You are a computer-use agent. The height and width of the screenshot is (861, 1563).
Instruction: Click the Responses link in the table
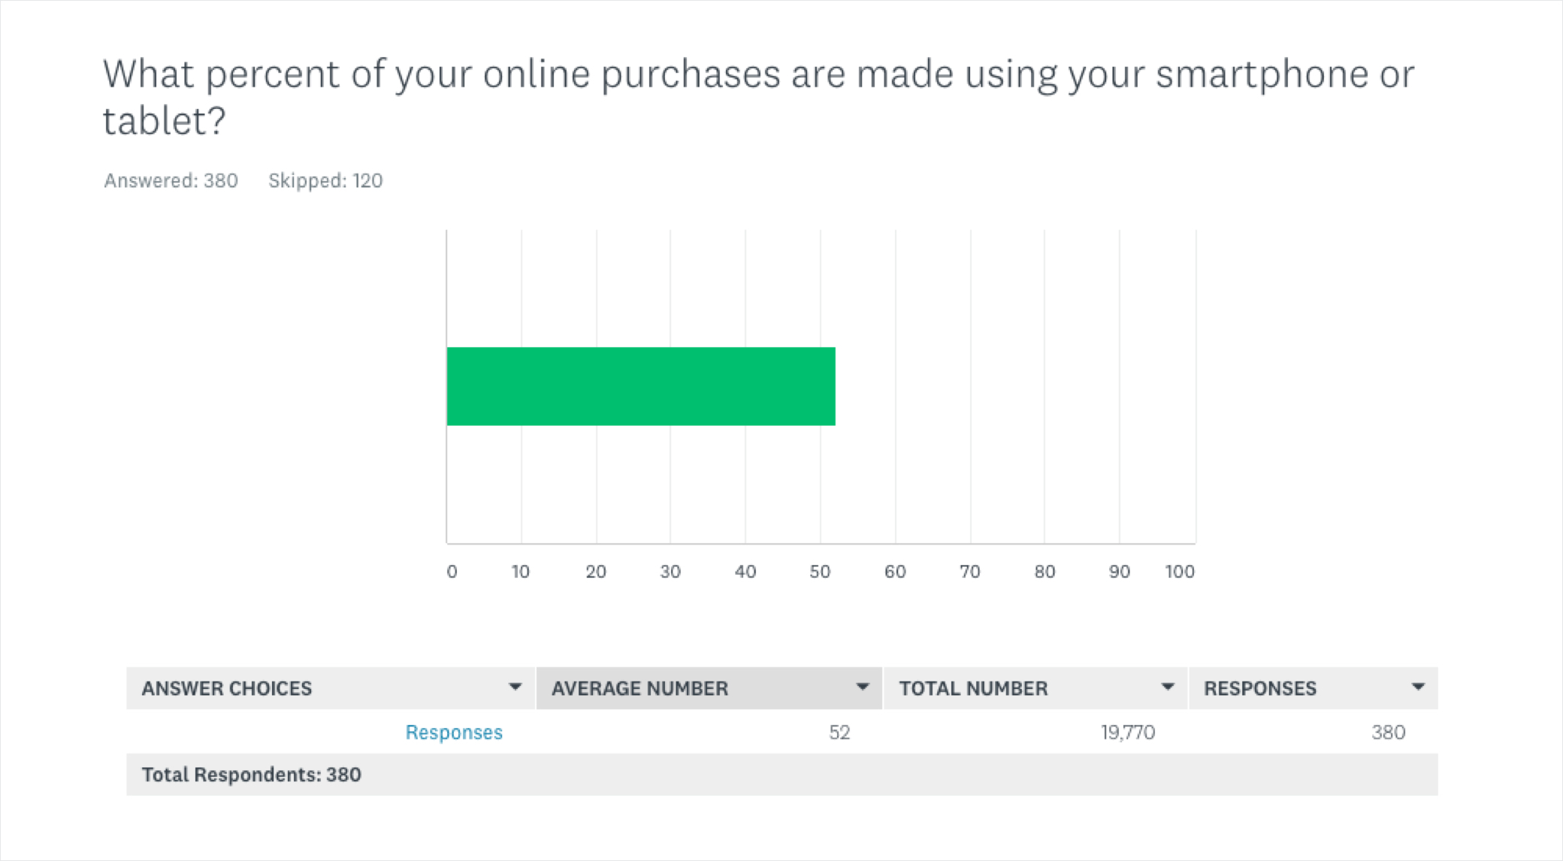[454, 732]
